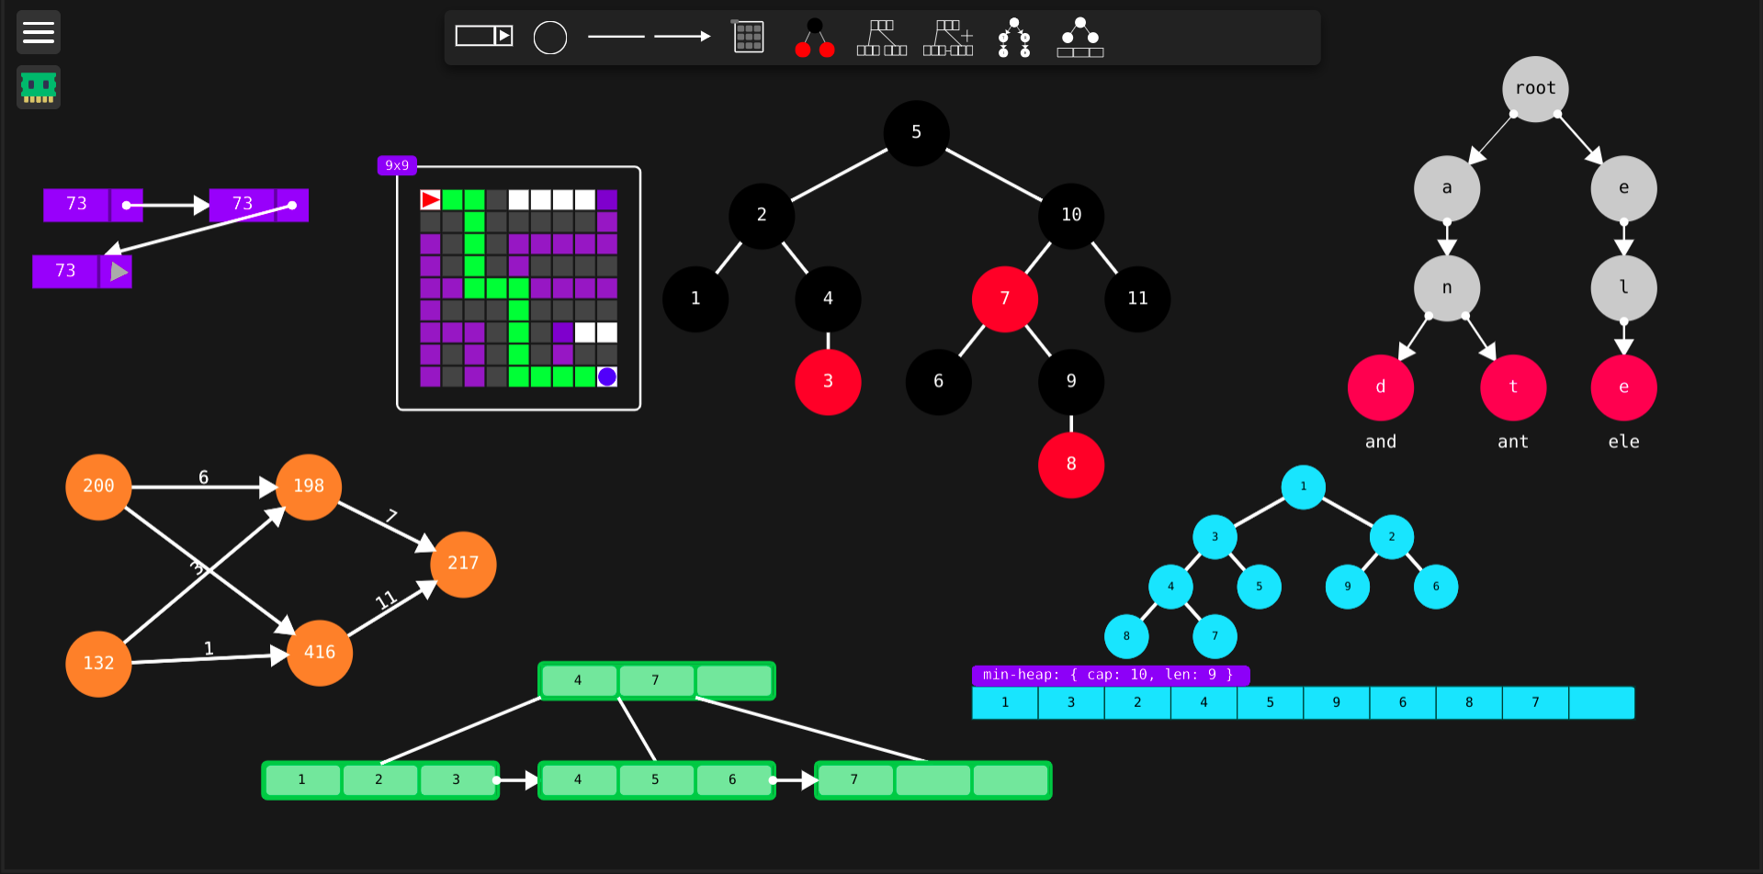Choose the undirected edge line tool
The width and height of the screenshot is (1763, 874).
point(616,37)
